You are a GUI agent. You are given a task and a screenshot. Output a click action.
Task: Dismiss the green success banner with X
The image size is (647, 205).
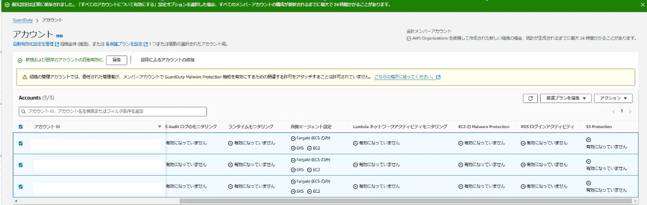tap(642, 4)
